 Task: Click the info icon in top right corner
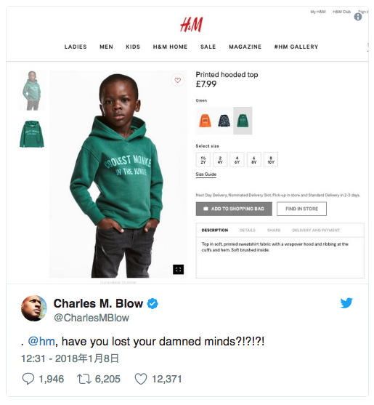coord(358,17)
